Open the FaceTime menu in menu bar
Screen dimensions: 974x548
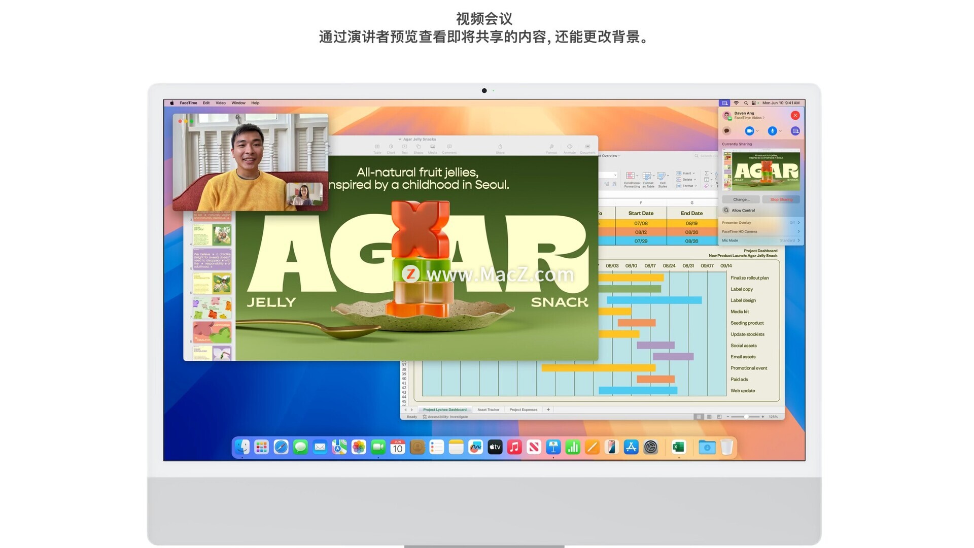pos(188,103)
